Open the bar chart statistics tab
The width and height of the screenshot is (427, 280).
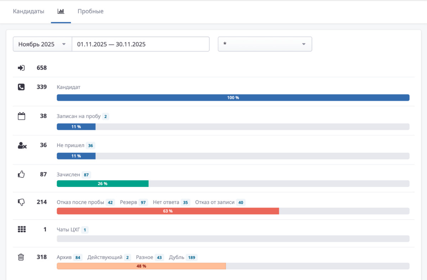click(x=61, y=11)
